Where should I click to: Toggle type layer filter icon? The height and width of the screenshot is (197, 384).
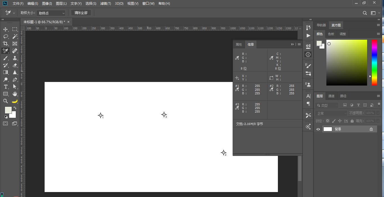point(359,105)
